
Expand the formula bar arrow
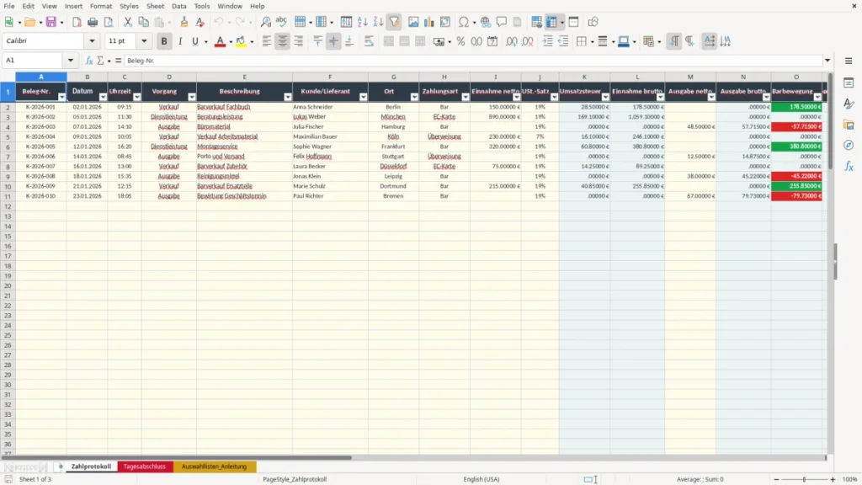[x=827, y=61]
